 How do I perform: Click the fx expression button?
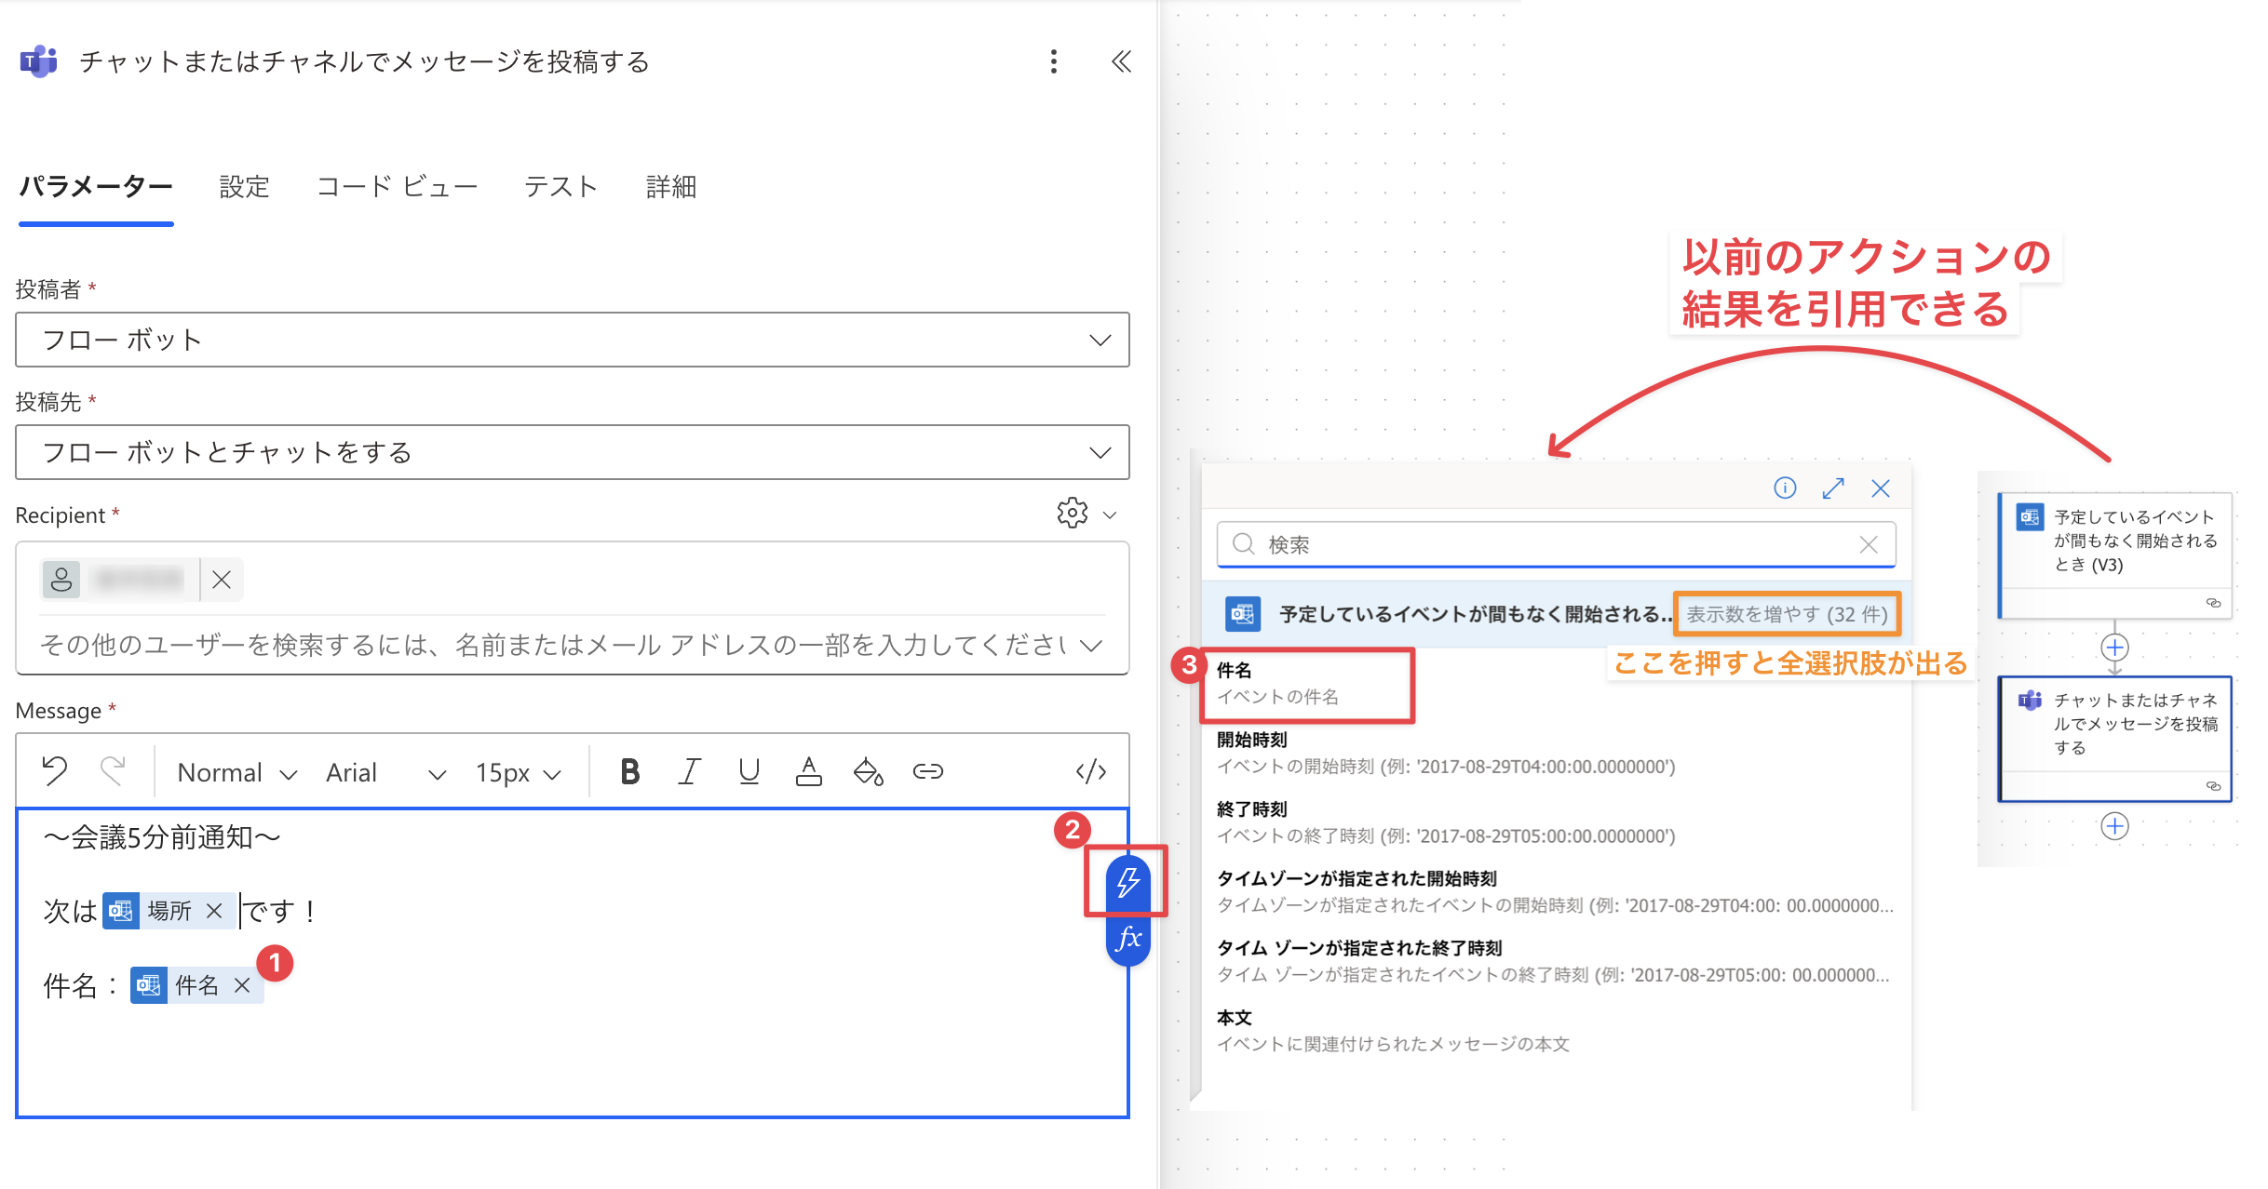click(1127, 938)
